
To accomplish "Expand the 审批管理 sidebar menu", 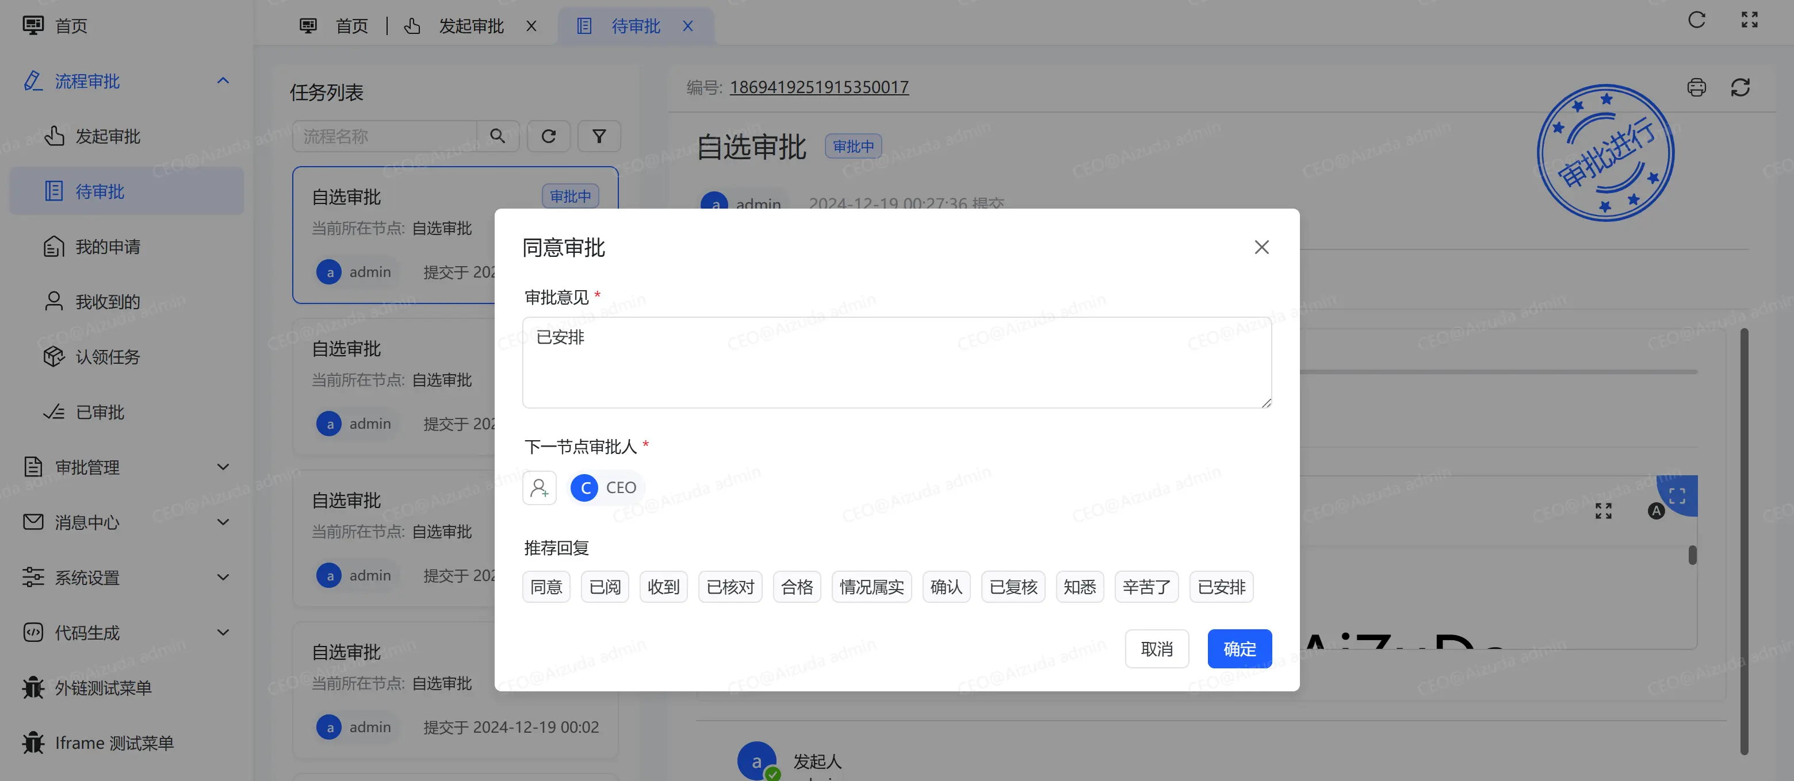I will point(127,467).
